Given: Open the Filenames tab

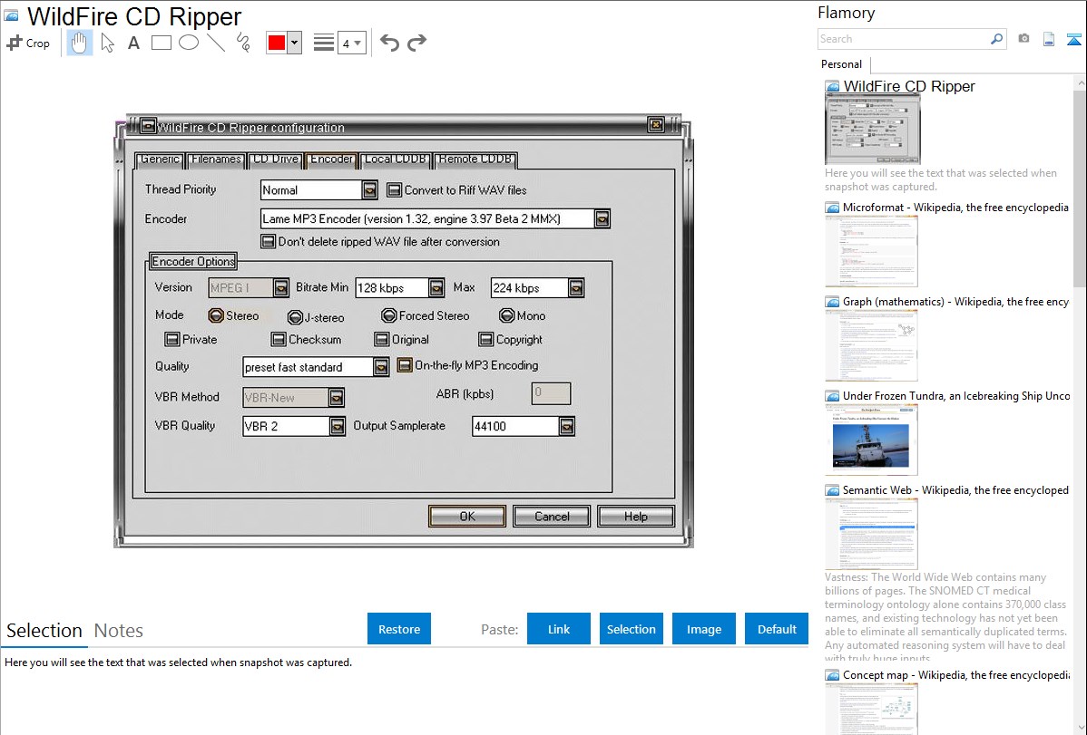Looking at the screenshot, I should (x=216, y=160).
